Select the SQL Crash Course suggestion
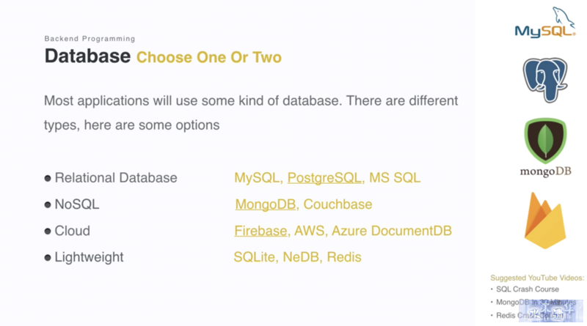This screenshot has height=326, width=587. (x=527, y=289)
